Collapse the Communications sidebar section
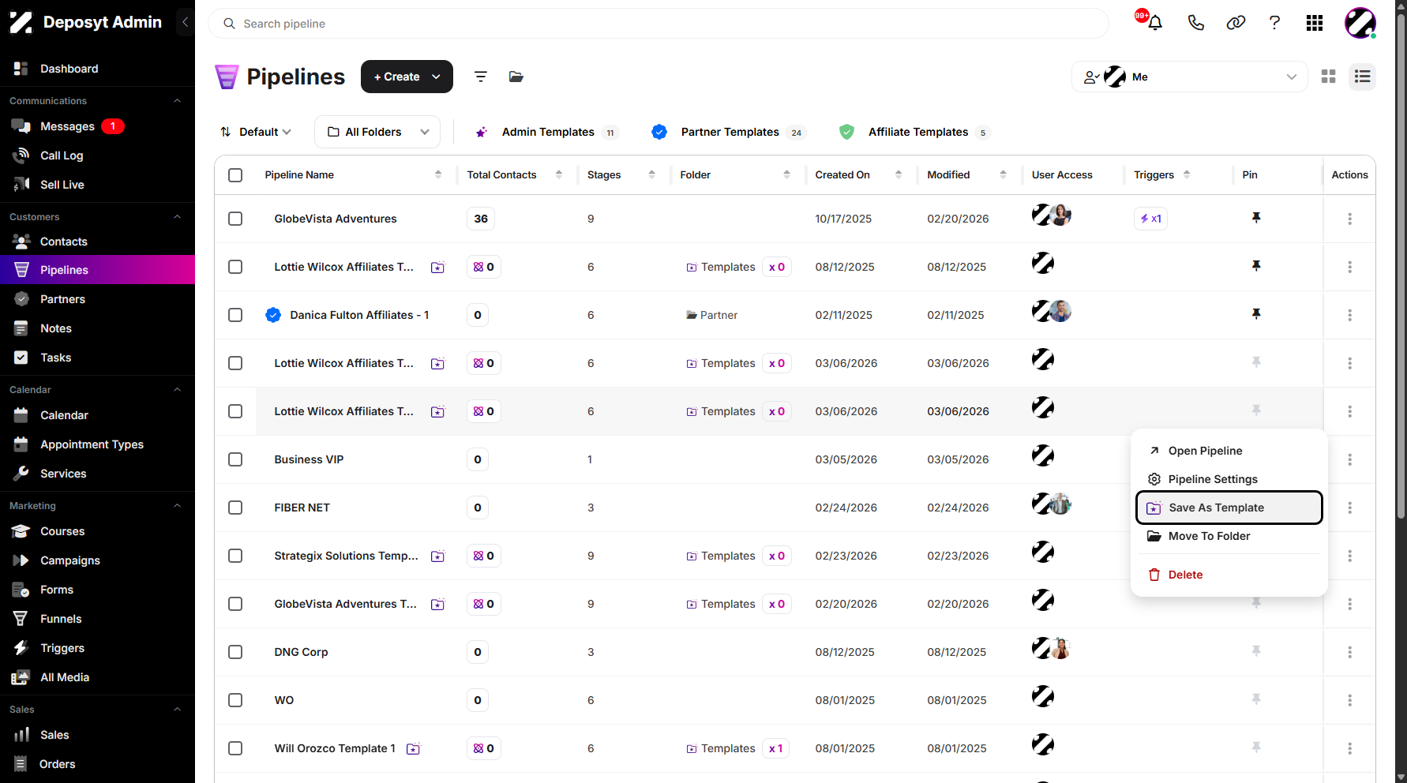This screenshot has height=783, width=1407. (x=177, y=101)
